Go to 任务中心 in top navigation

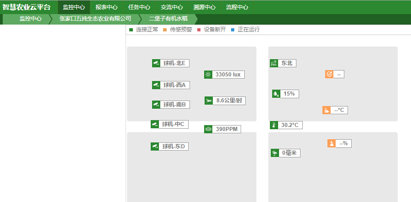click(x=139, y=7)
